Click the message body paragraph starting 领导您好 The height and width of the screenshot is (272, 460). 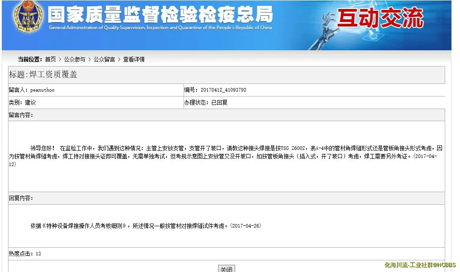click(225, 156)
